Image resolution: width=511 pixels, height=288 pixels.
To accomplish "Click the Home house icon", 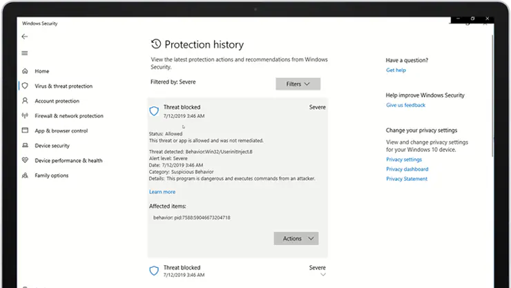I will [25, 71].
